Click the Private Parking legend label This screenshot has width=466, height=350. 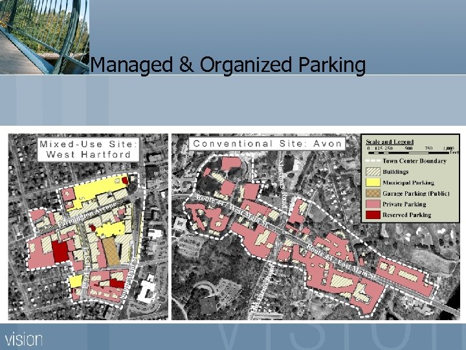tap(405, 204)
